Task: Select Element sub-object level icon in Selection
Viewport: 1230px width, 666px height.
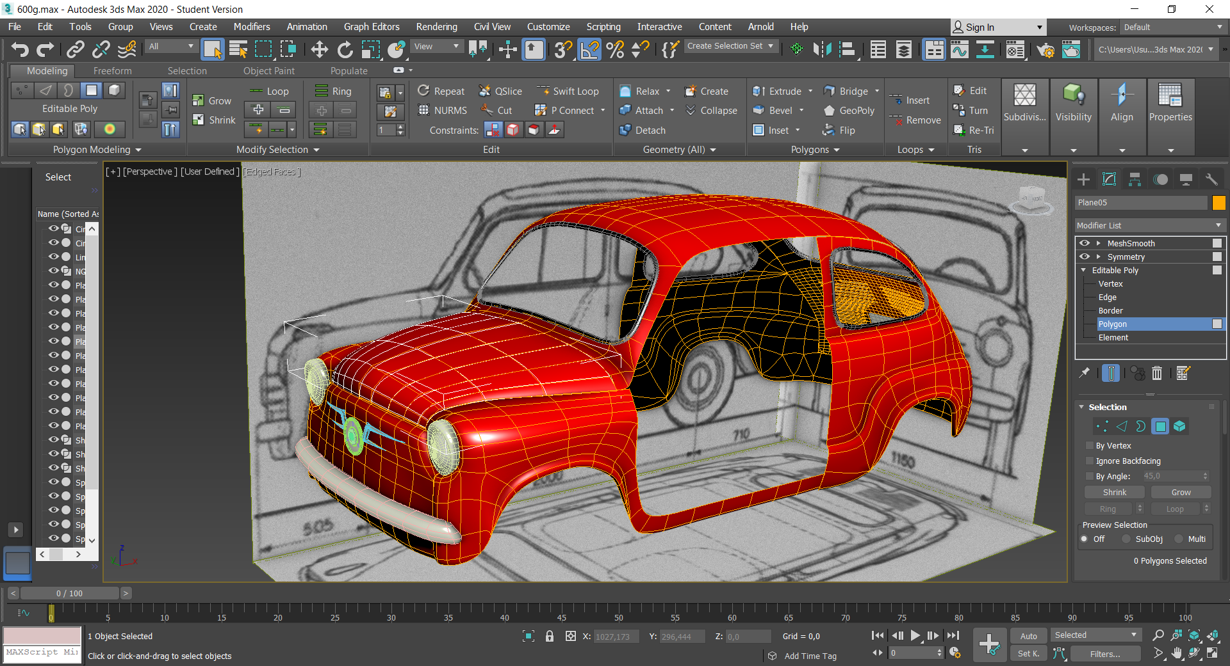Action: click(x=1179, y=426)
